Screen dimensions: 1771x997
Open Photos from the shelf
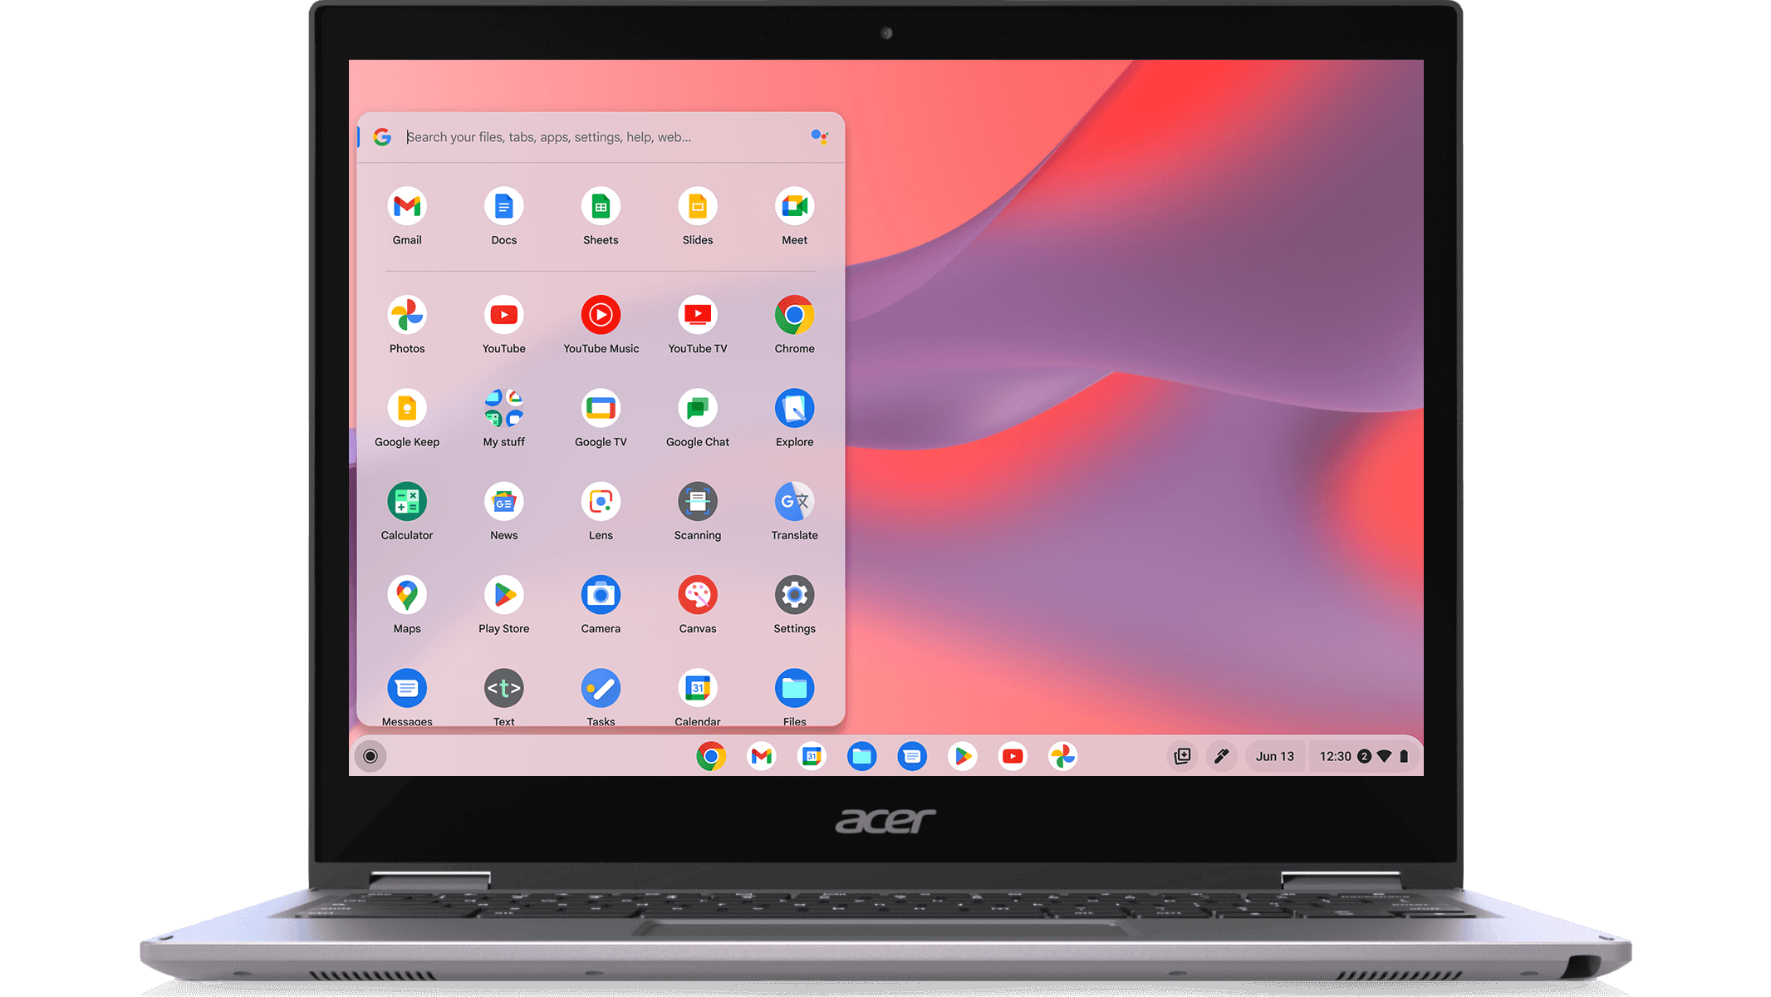coord(1063,756)
